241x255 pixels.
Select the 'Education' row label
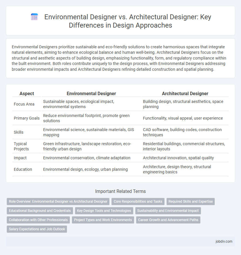coord(23,169)
